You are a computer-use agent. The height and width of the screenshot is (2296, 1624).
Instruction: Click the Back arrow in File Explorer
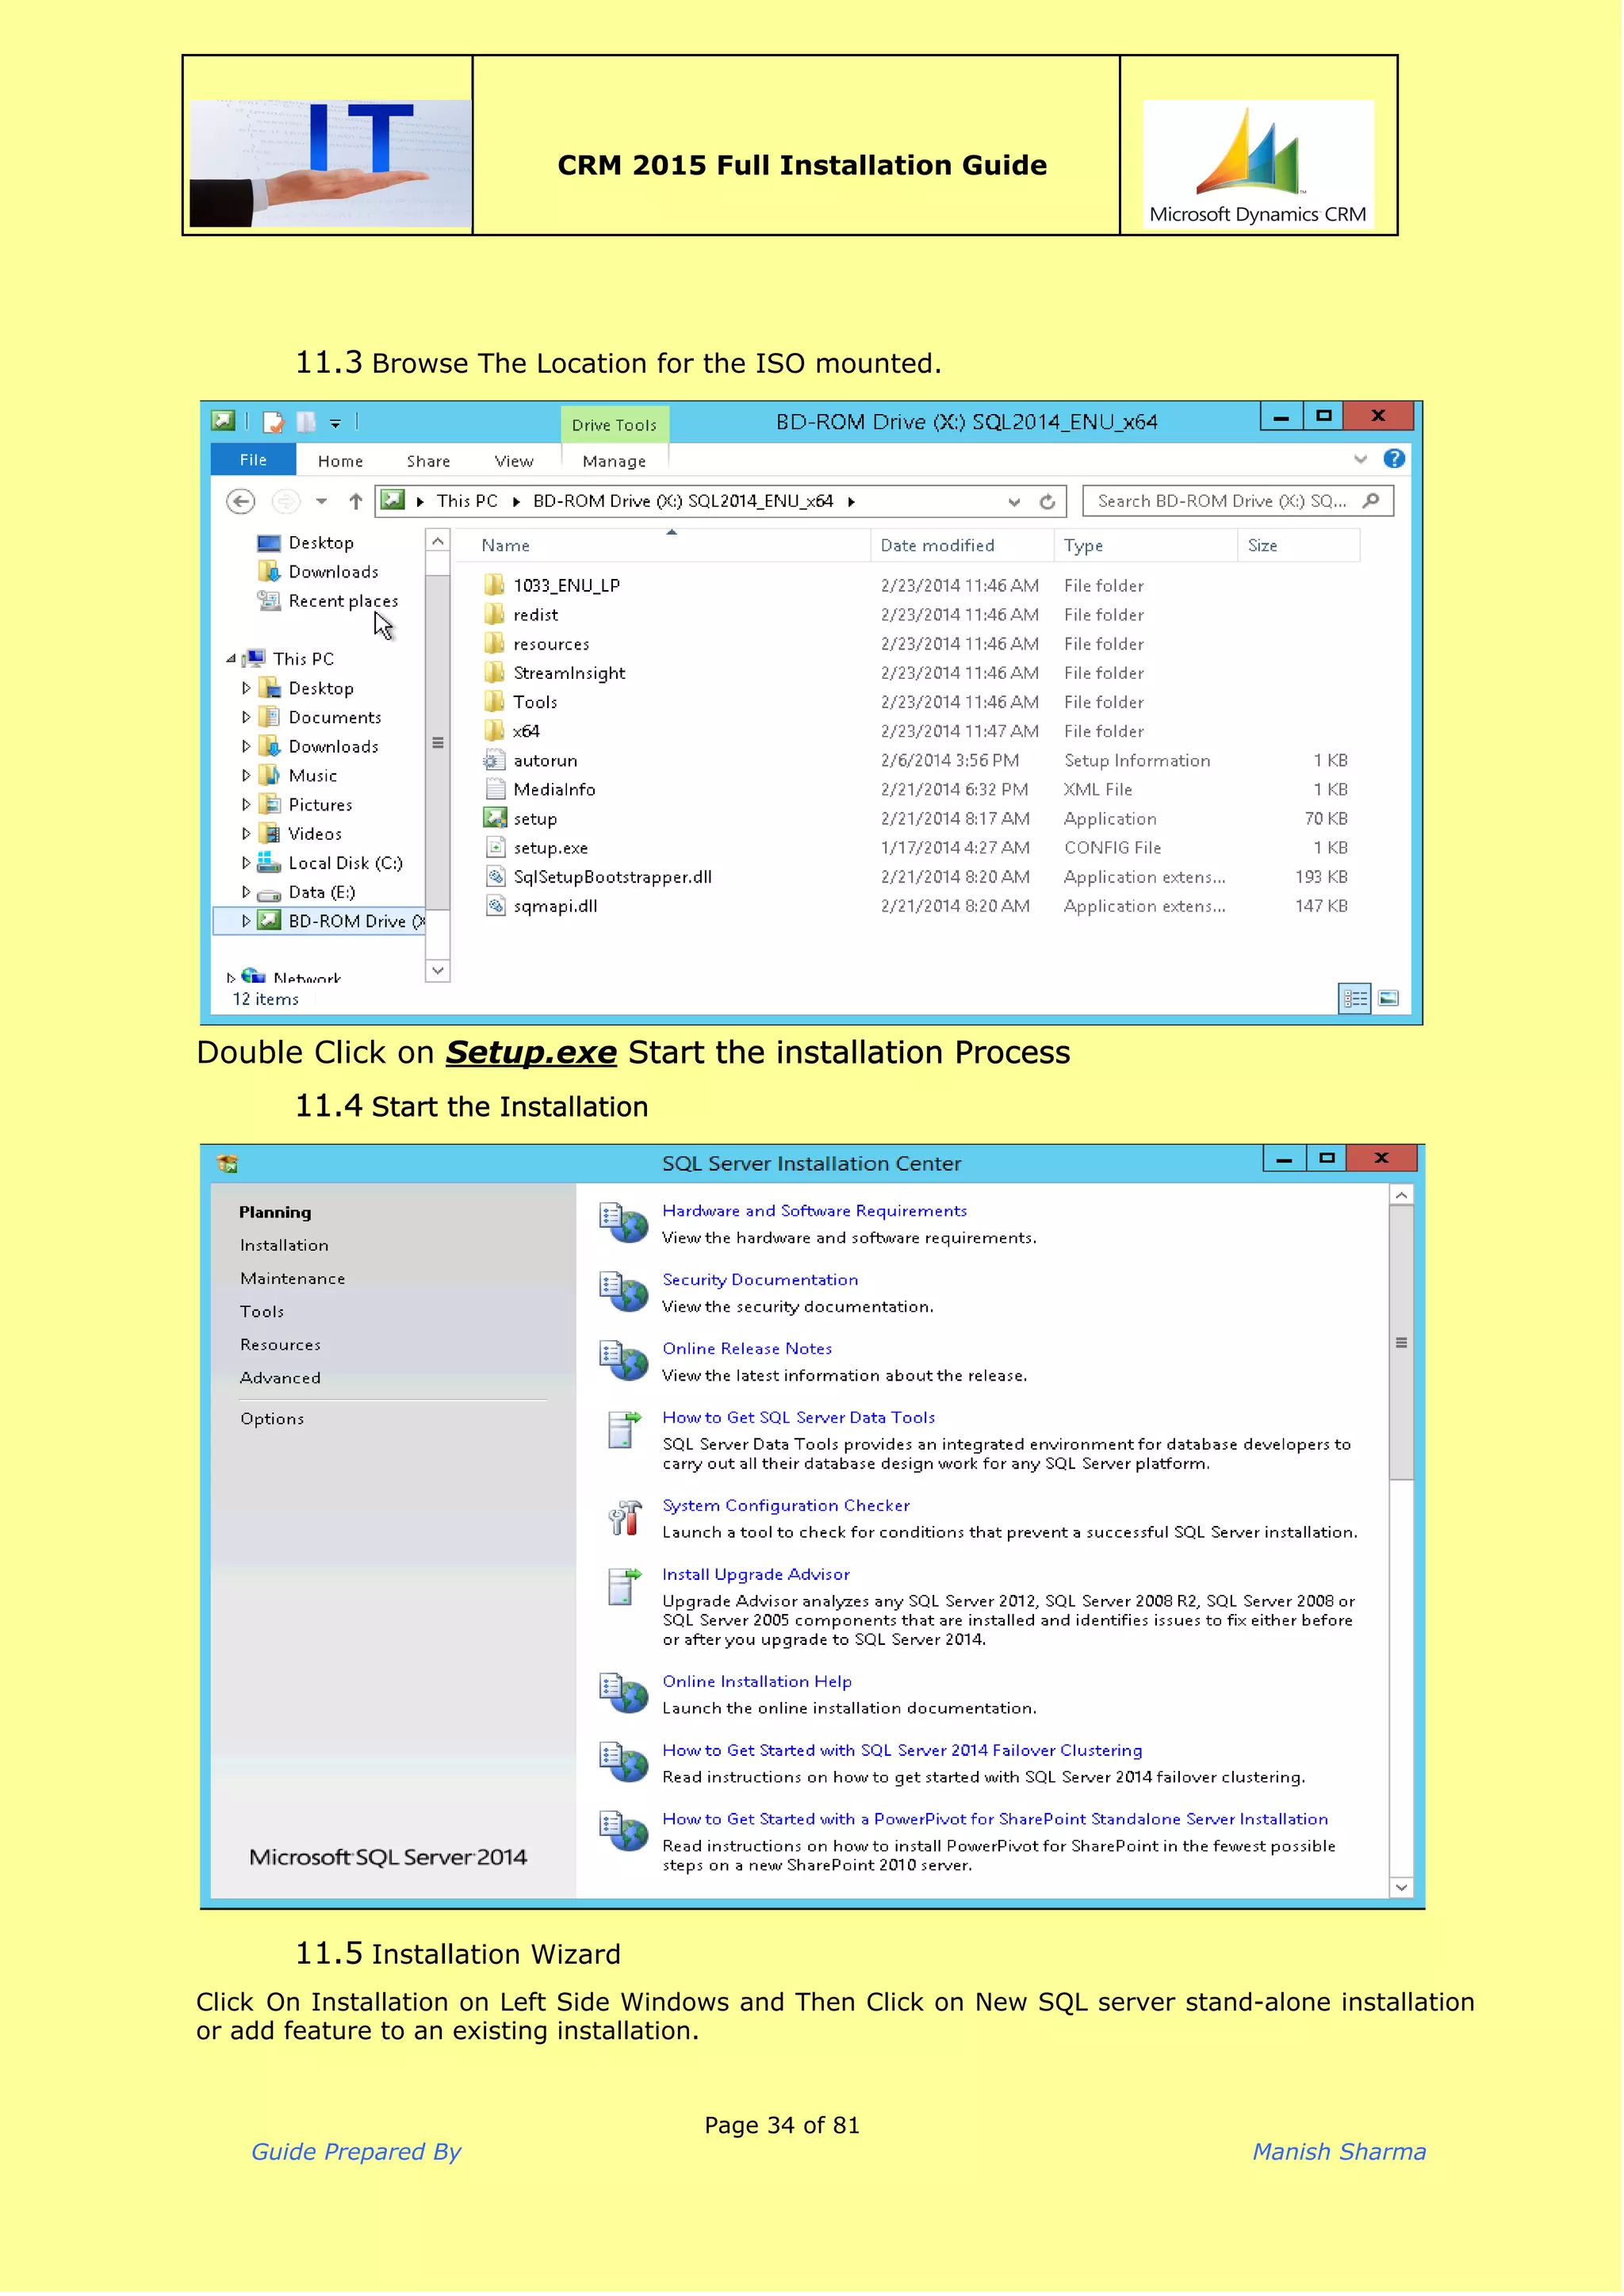(x=240, y=501)
